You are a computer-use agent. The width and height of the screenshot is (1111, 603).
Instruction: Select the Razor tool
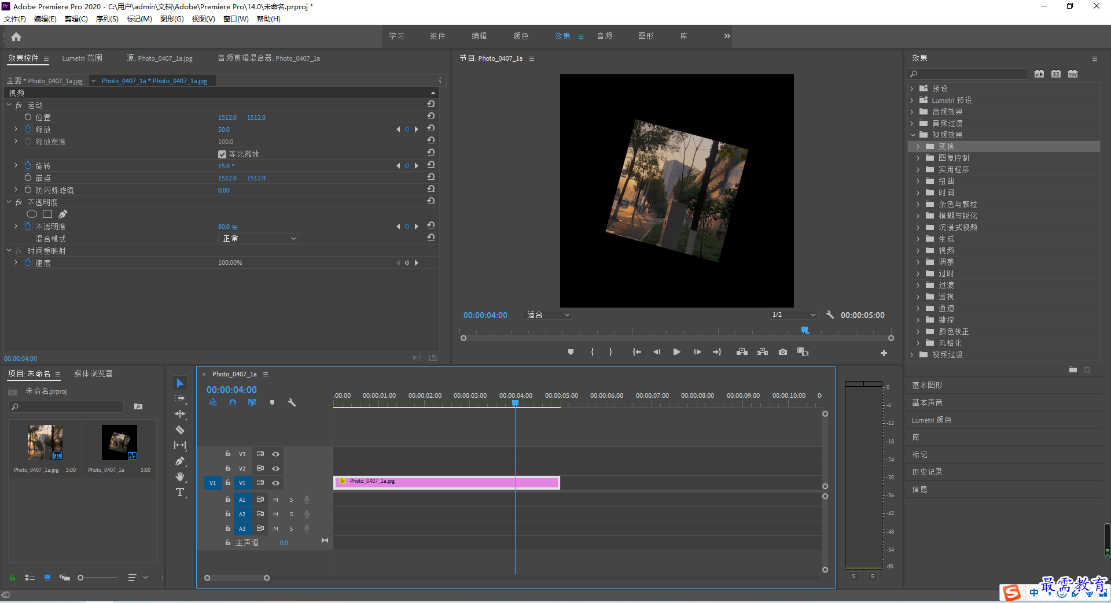click(180, 430)
